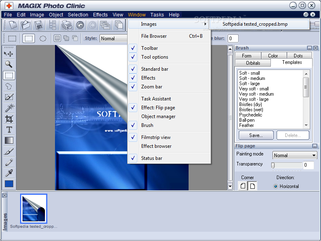Open the Style dropdown

point(114,39)
